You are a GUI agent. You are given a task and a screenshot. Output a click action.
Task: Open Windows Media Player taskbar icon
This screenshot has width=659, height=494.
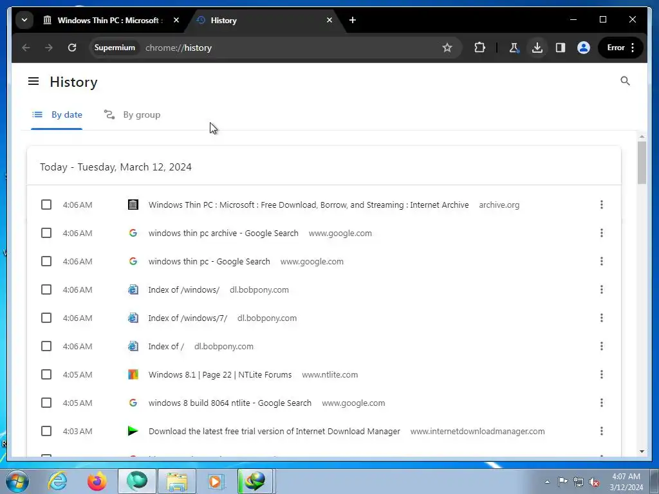pos(216,481)
